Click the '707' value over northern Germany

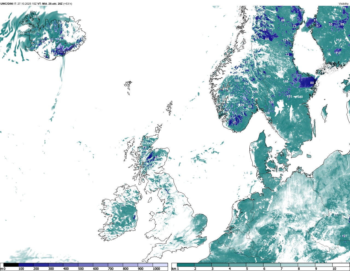[x=287, y=214]
